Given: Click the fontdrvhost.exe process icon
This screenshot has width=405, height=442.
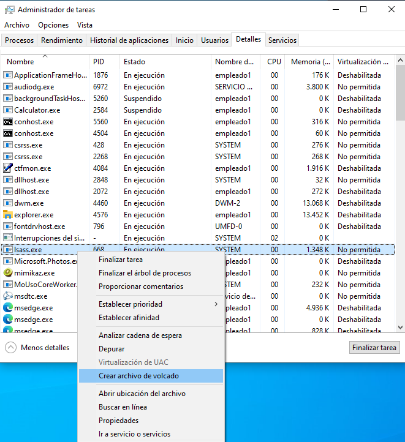Looking at the screenshot, I should point(8,227).
